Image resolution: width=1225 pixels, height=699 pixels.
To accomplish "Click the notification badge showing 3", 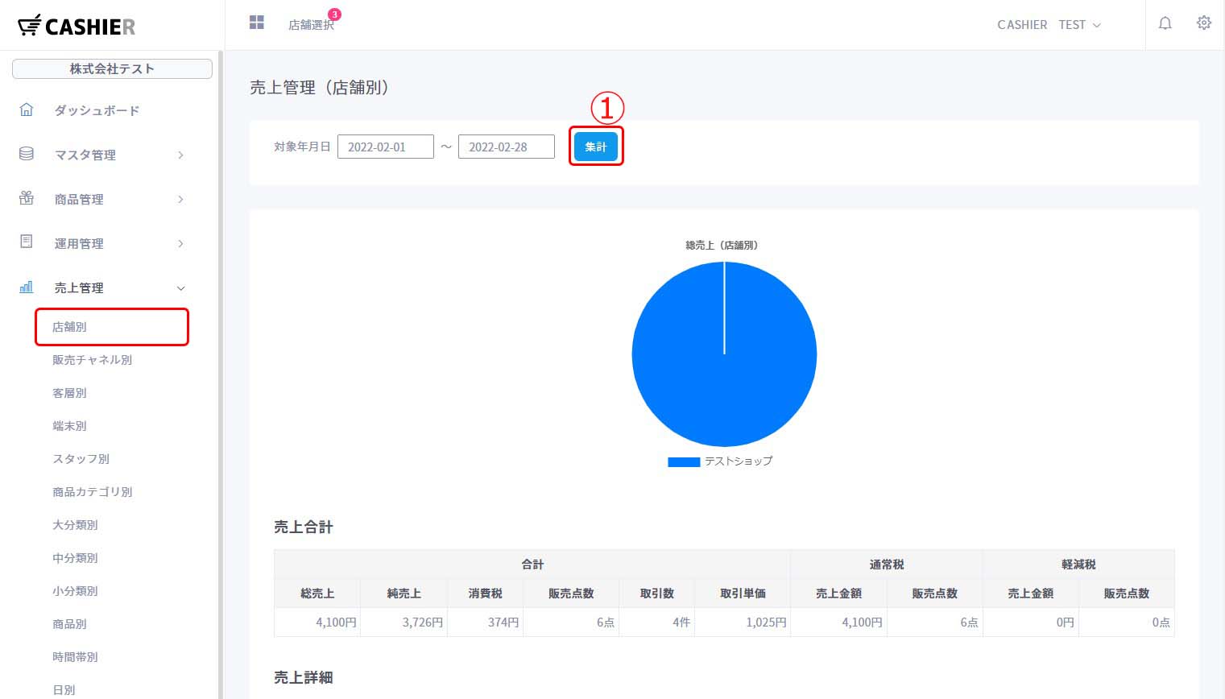I will coord(334,14).
